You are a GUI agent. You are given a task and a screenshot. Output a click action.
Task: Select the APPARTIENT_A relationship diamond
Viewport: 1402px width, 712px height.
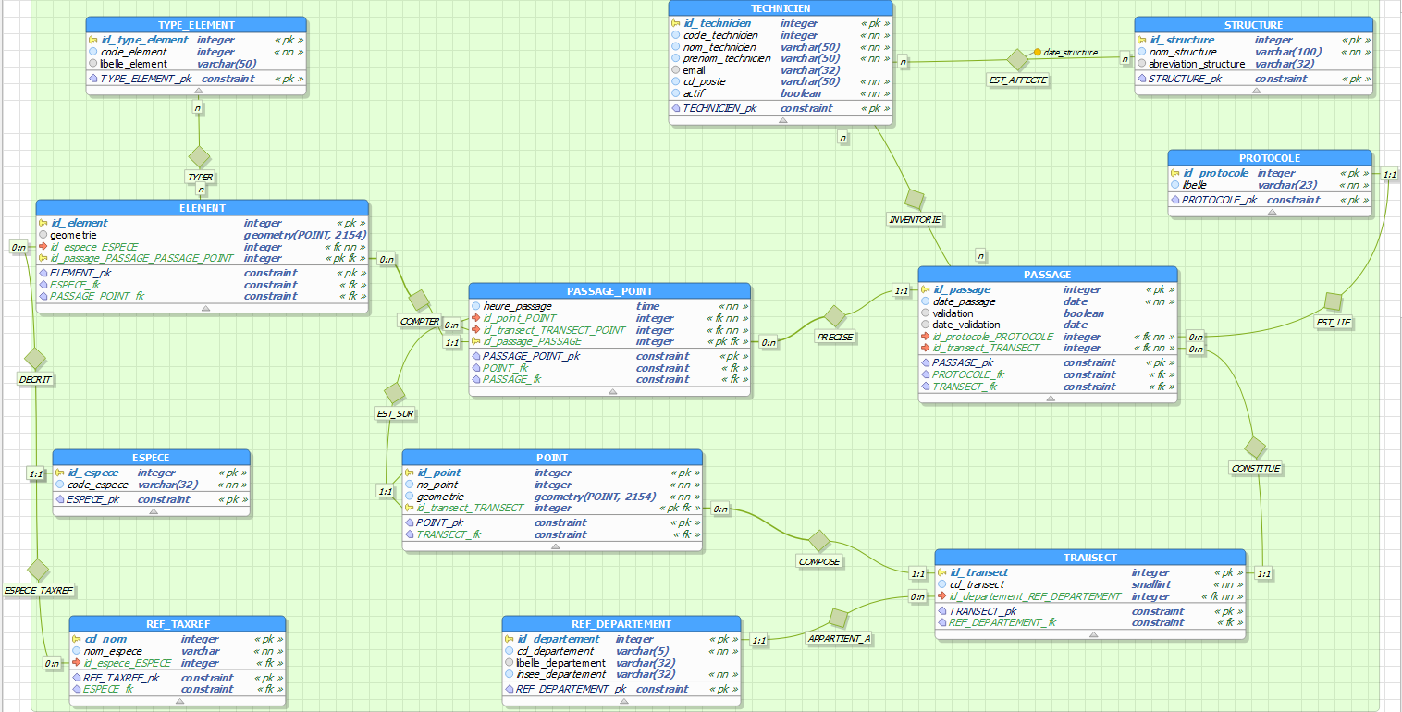[839, 619]
